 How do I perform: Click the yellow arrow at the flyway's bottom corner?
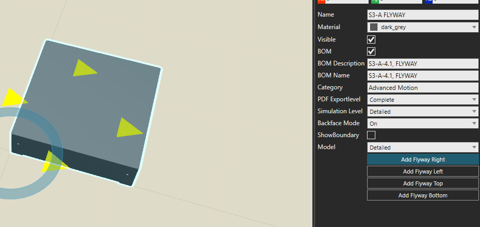pyautogui.click(x=51, y=162)
